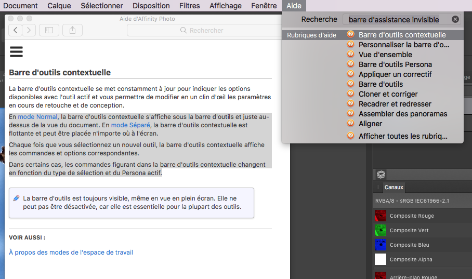Close the Aide menu

tap(294, 6)
